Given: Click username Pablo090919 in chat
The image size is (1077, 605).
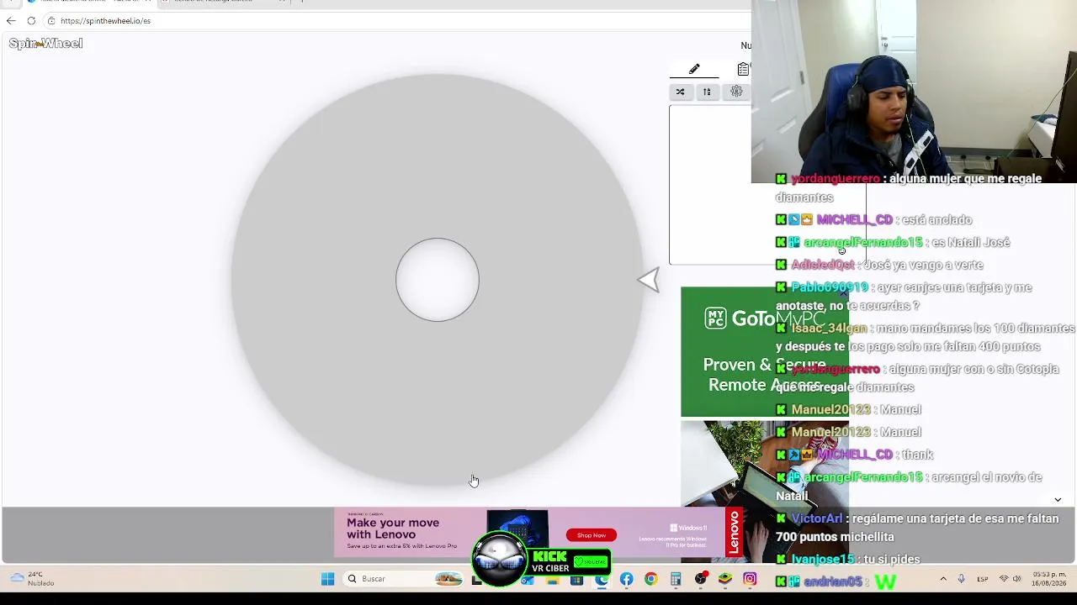Looking at the screenshot, I should coord(829,287).
